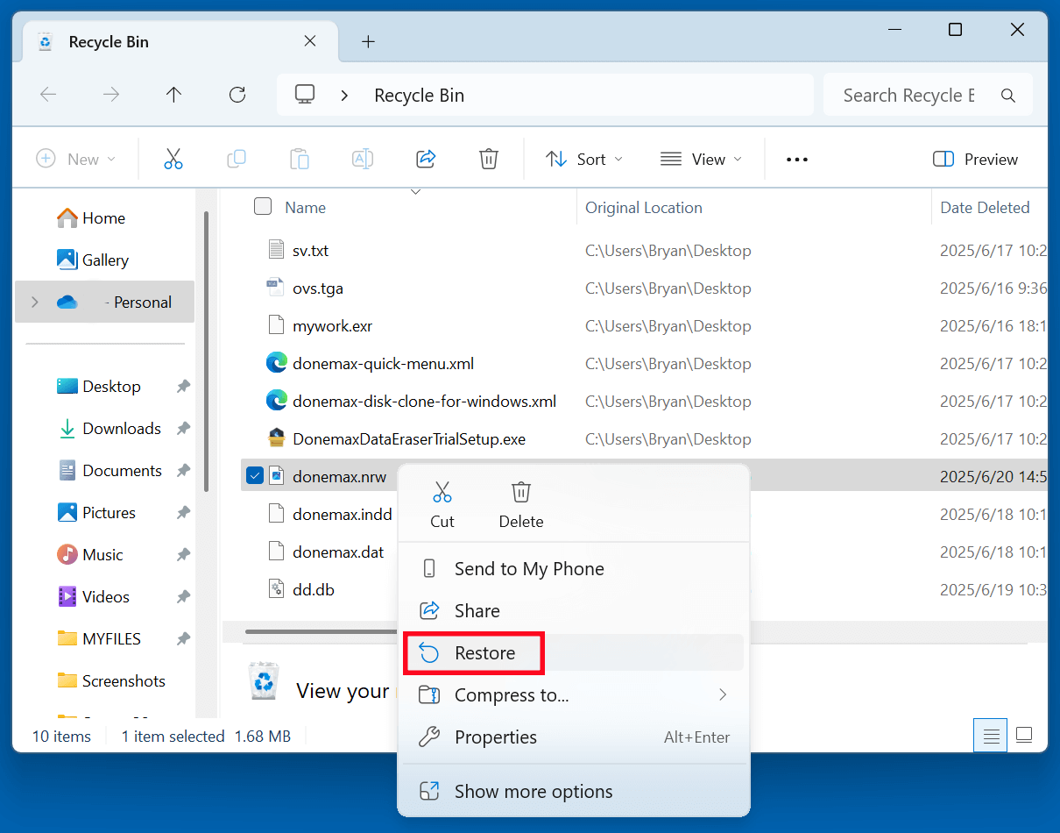Click the Cut scissors icon in the toolbar
Viewport: 1060px width, 833px height.
[173, 159]
